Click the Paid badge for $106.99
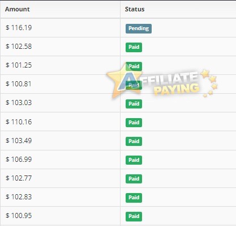This screenshot has height=226, width=236. 134,160
